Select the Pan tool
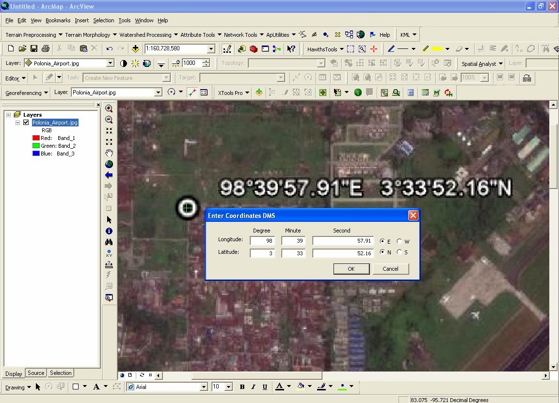 click(109, 153)
